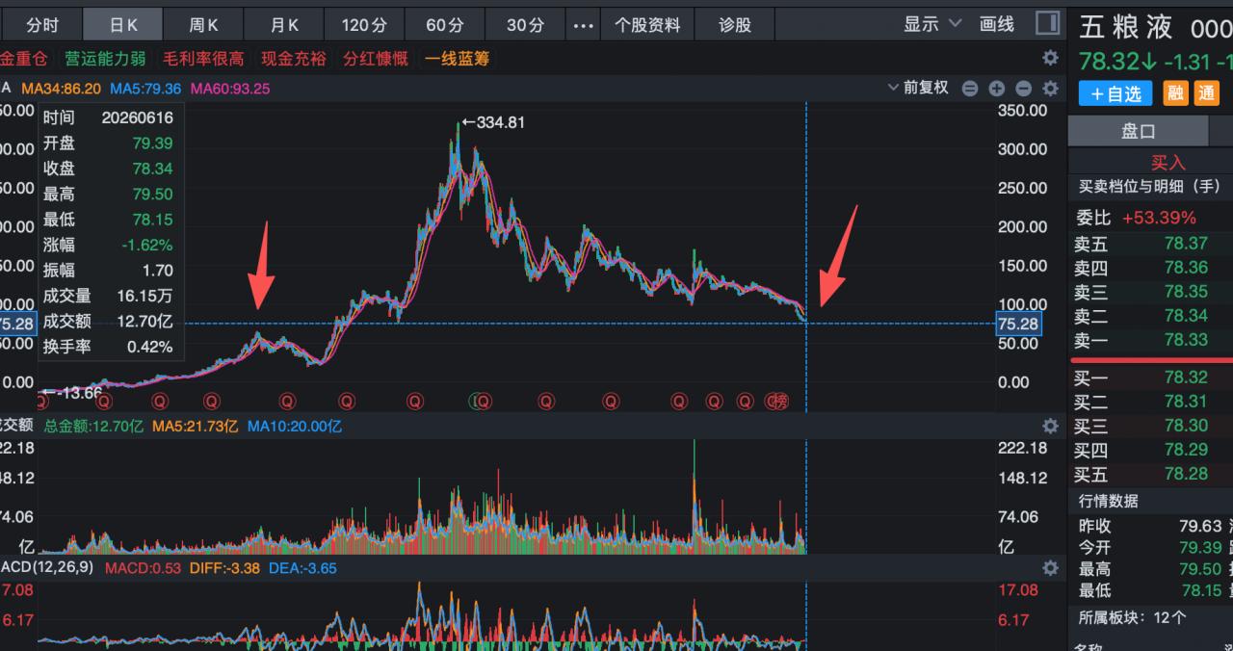Viewport: 1233px width, 651px height.
Task: Click the 所属板块：12个 label
Action: [x=1133, y=617]
